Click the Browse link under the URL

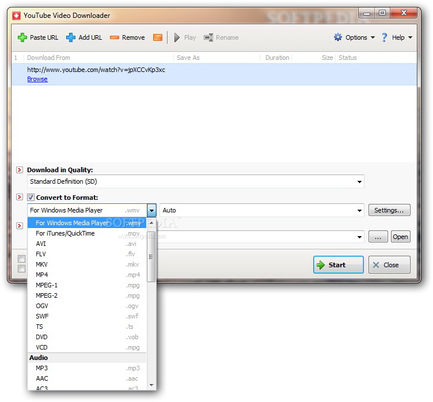tap(37, 79)
